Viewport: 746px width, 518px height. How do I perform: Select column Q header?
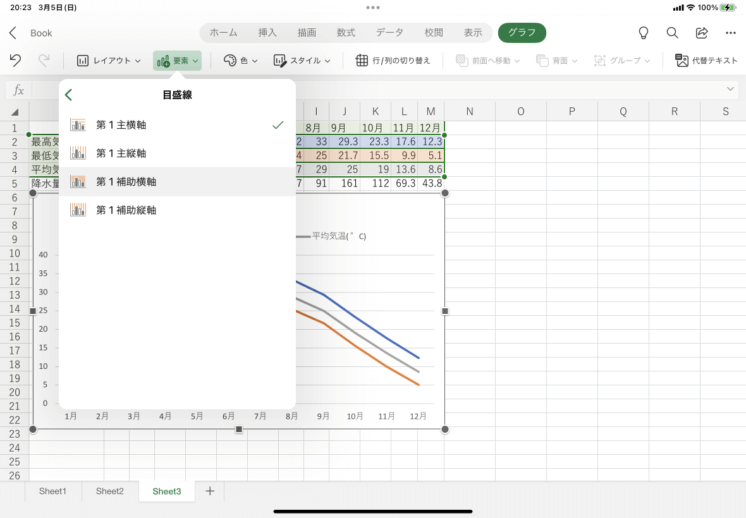tap(623, 111)
